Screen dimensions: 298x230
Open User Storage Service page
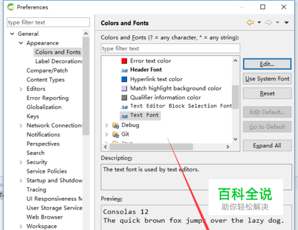point(54,208)
